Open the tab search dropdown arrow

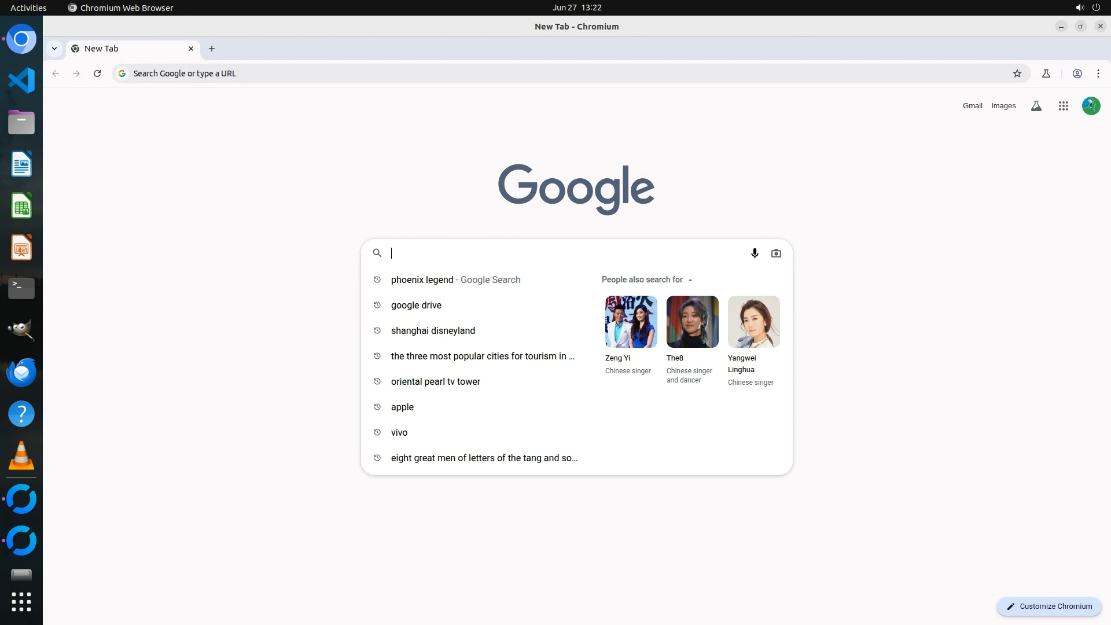54,49
